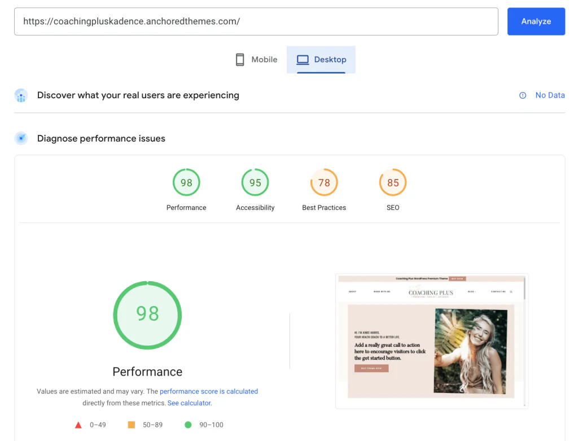Viewport: 578px width, 441px height.
Task: Click the Best Practices label
Action: 324,208
